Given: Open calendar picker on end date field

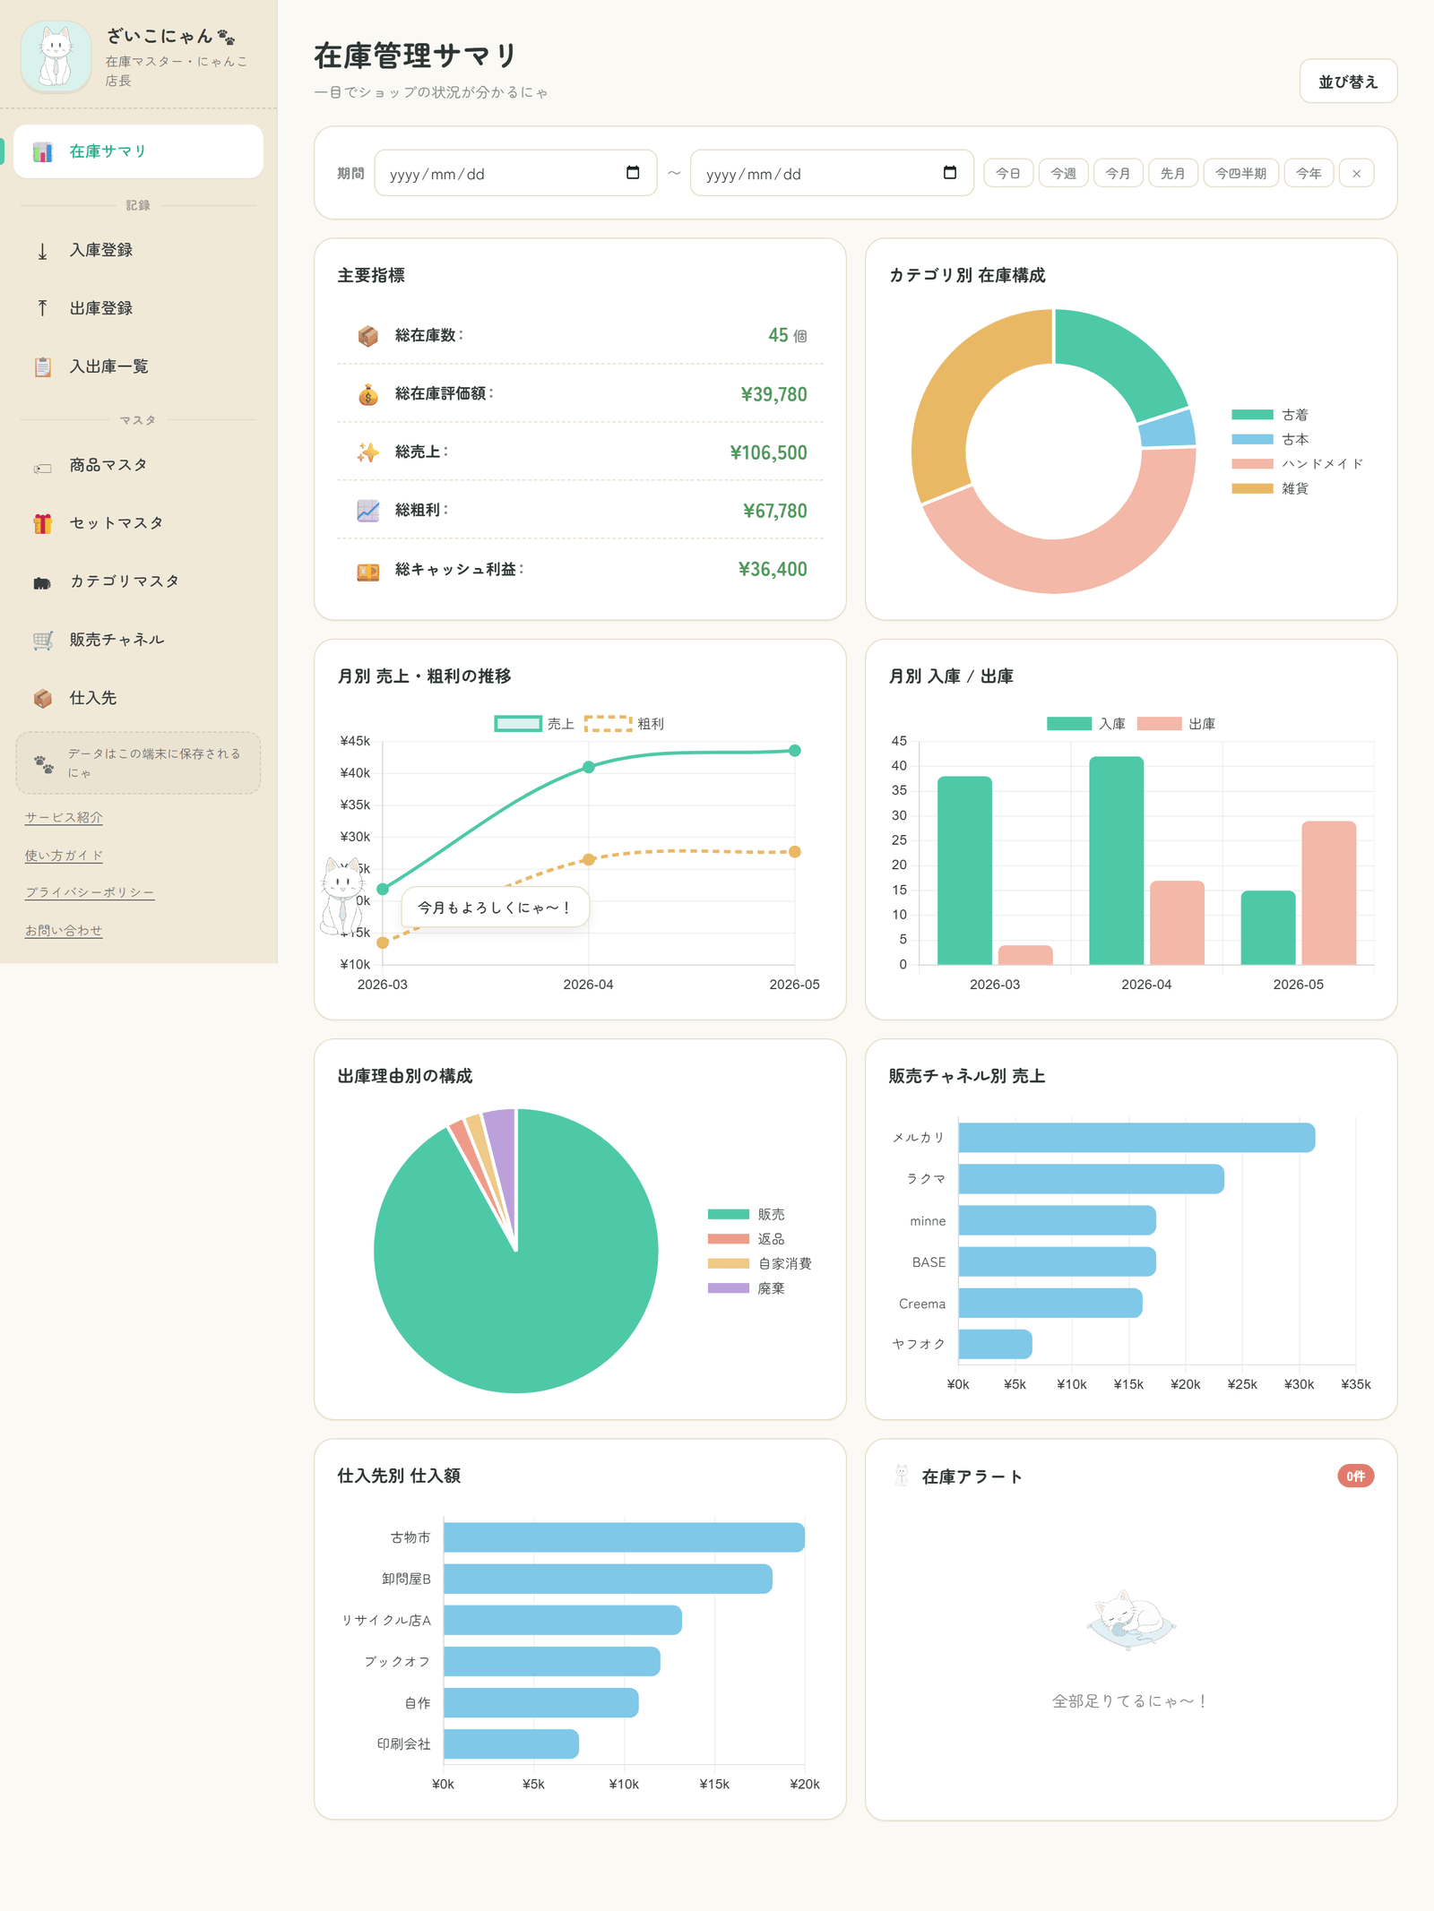Looking at the screenshot, I should coord(950,173).
